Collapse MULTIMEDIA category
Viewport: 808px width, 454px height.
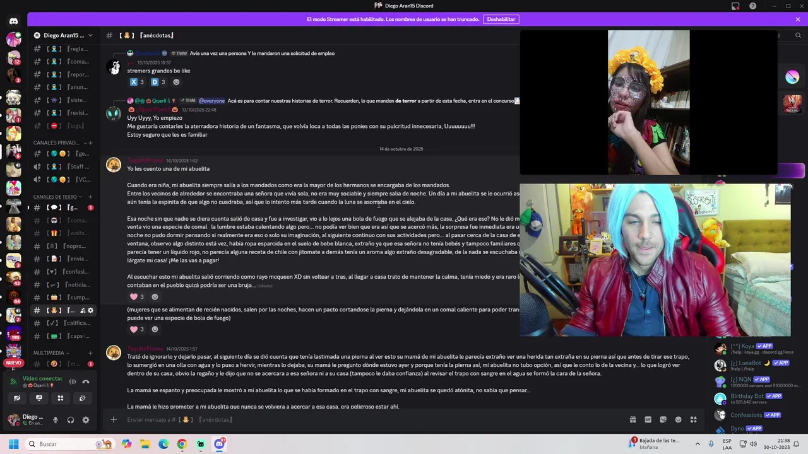click(50, 353)
